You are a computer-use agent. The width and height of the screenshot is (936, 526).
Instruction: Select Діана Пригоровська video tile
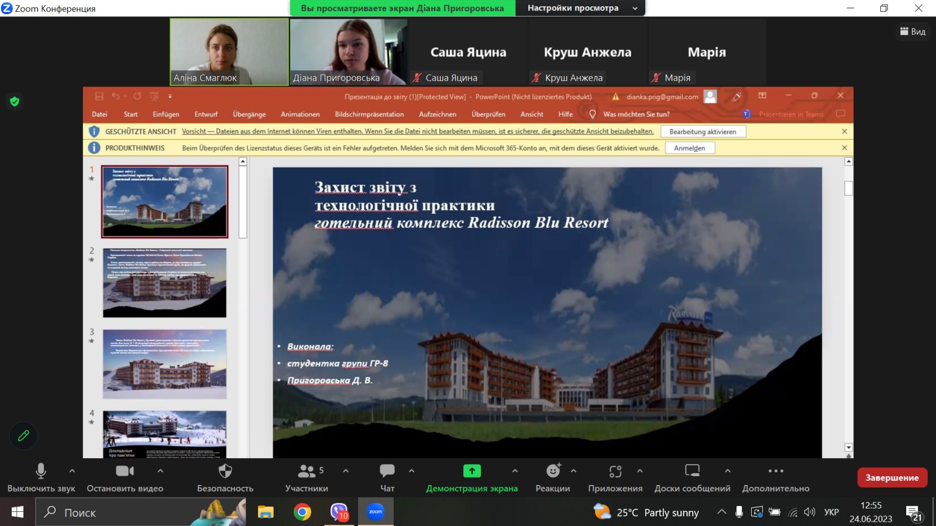pos(349,52)
